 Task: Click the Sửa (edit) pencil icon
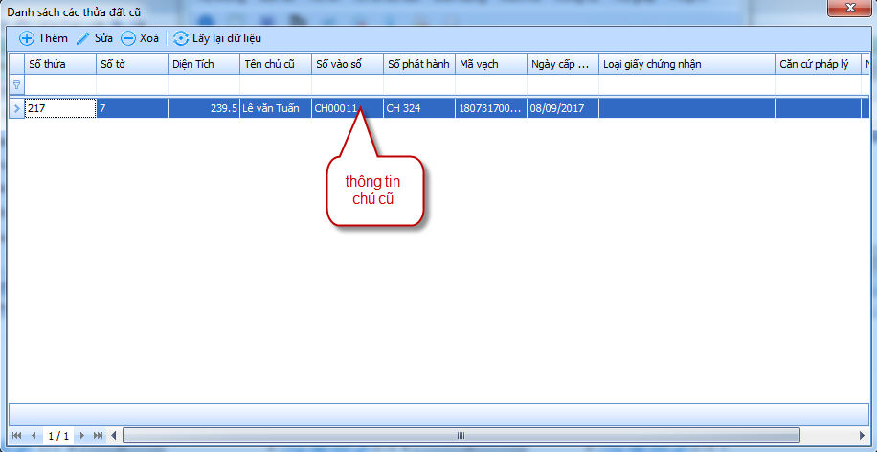[x=83, y=38]
